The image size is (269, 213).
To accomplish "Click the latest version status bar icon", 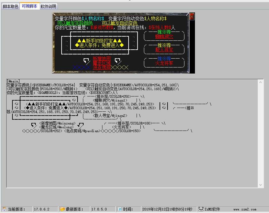I will click(x=62, y=209).
